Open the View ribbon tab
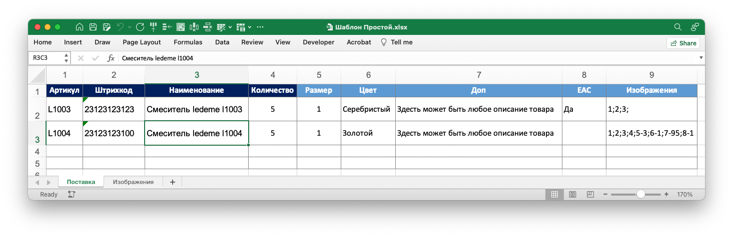 tap(283, 42)
